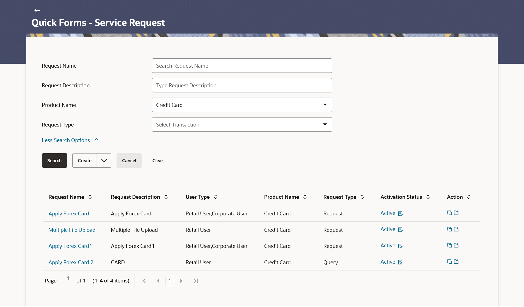The height and width of the screenshot is (307, 524).
Task: Select page 1 in pagination
Action: point(169,281)
